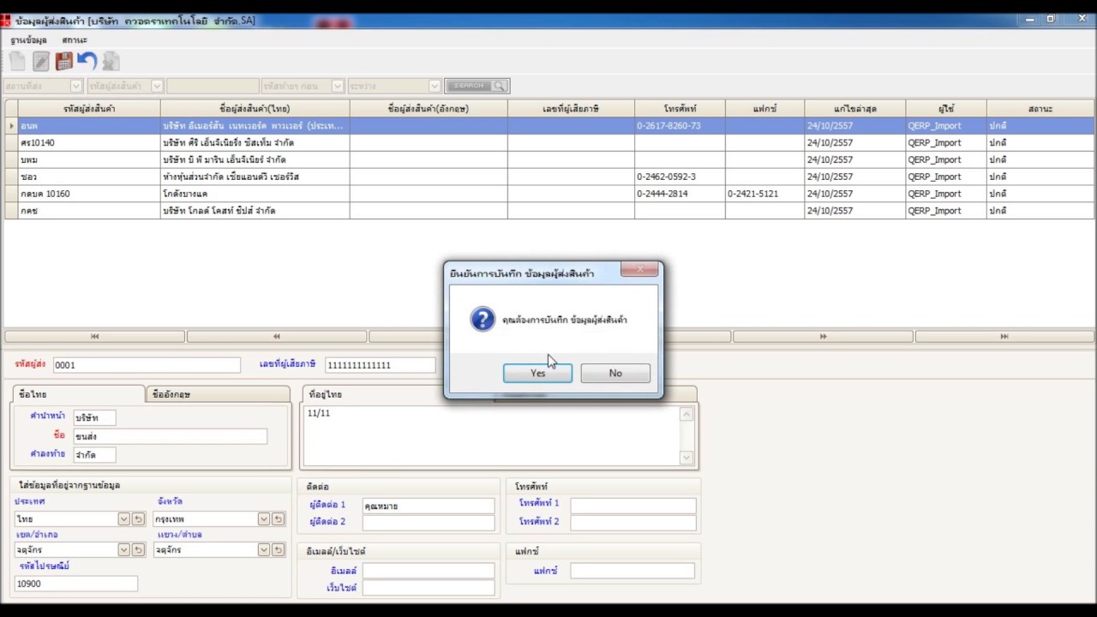Click reset icon beside จังหวัด combo
The width and height of the screenshot is (1097, 617).
[x=278, y=519]
